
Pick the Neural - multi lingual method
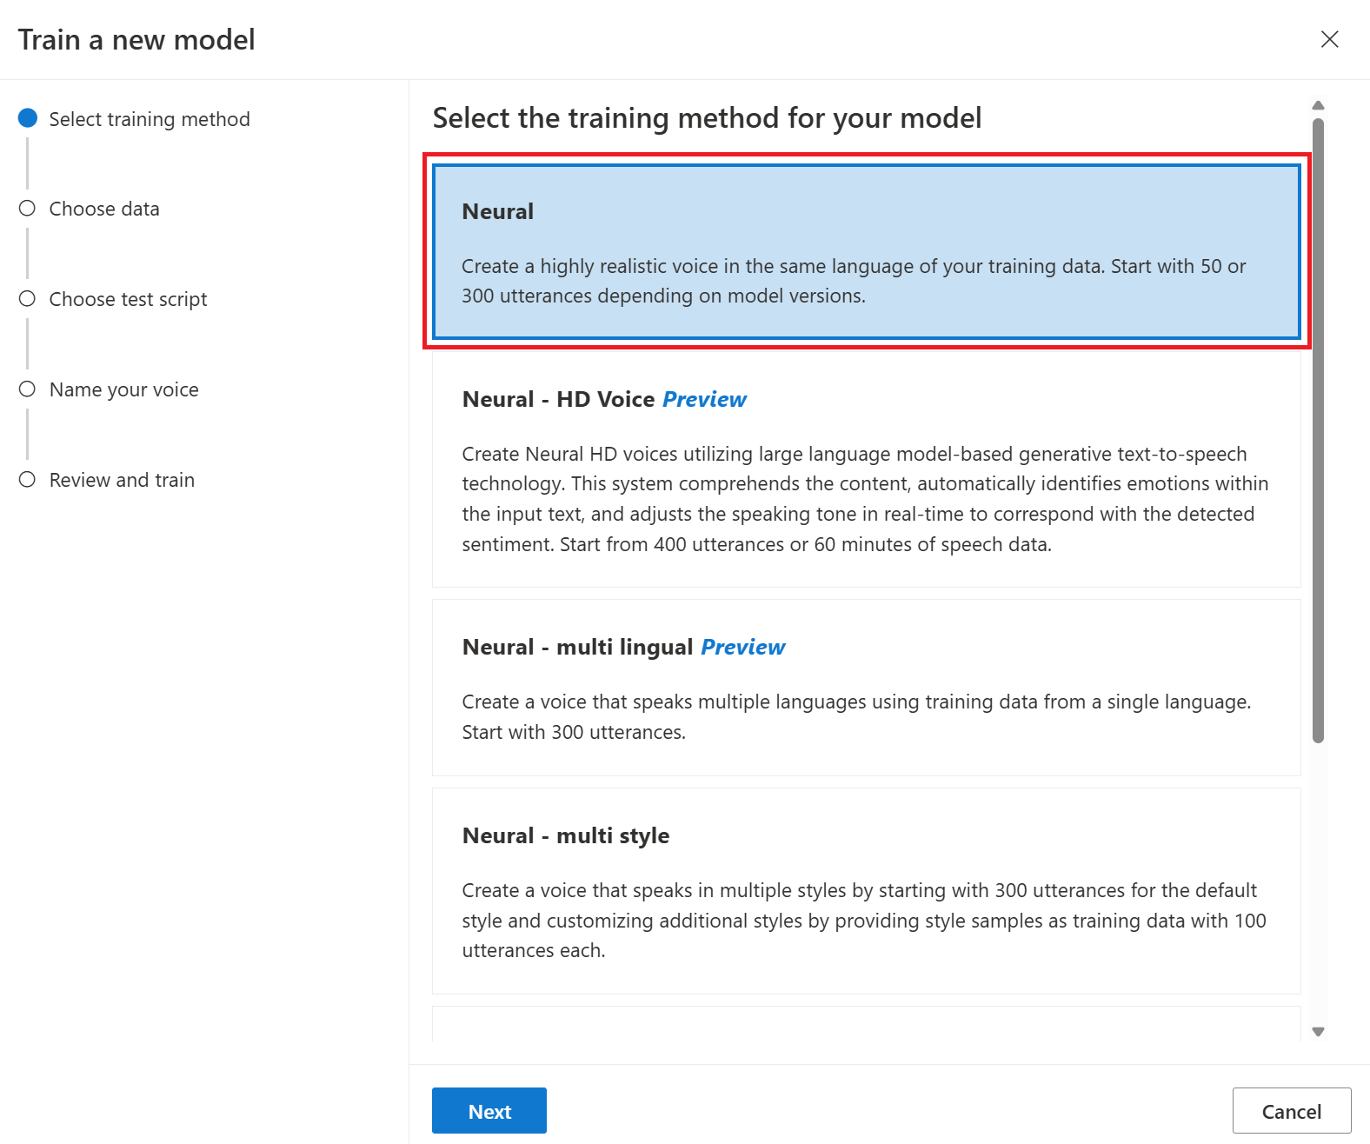[866, 688]
